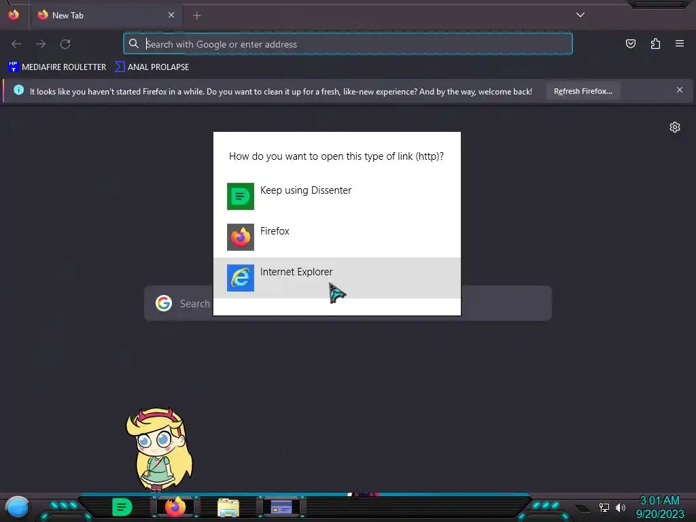Open the second bookmark in bookmarks toolbar
This screenshot has width=696, height=522.
pos(152,67)
